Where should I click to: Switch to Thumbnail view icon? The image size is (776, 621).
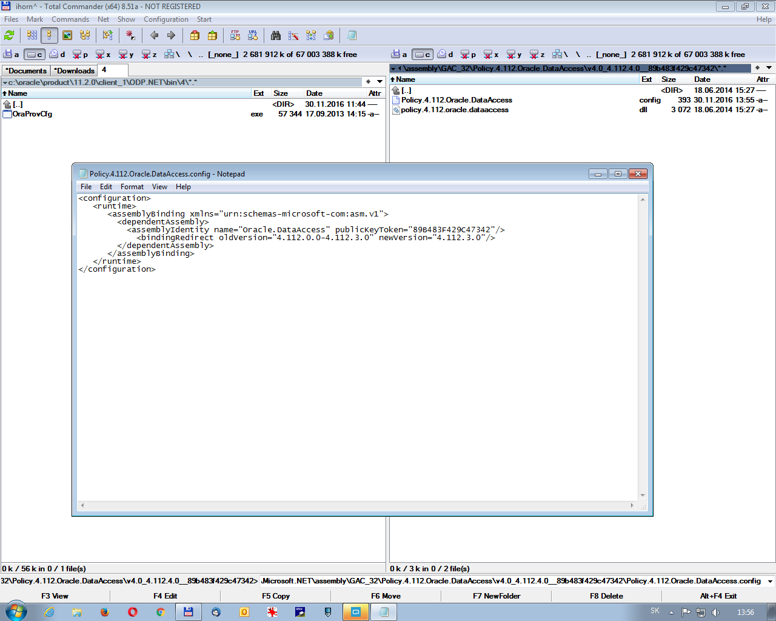67,35
